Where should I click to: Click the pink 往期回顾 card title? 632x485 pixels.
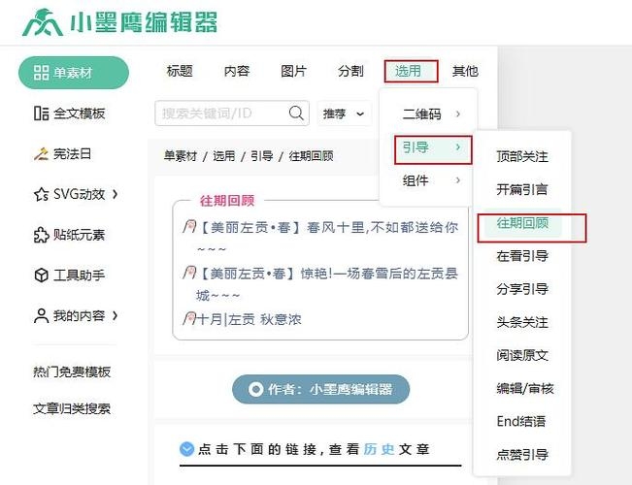pos(227,201)
